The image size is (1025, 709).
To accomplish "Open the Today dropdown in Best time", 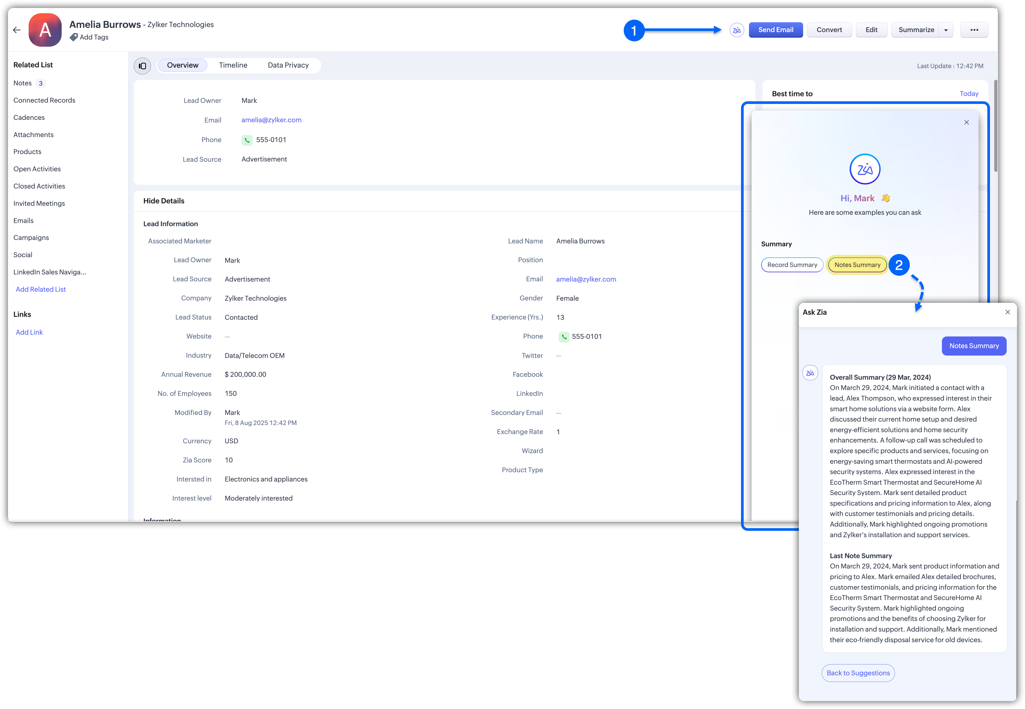I will (968, 94).
